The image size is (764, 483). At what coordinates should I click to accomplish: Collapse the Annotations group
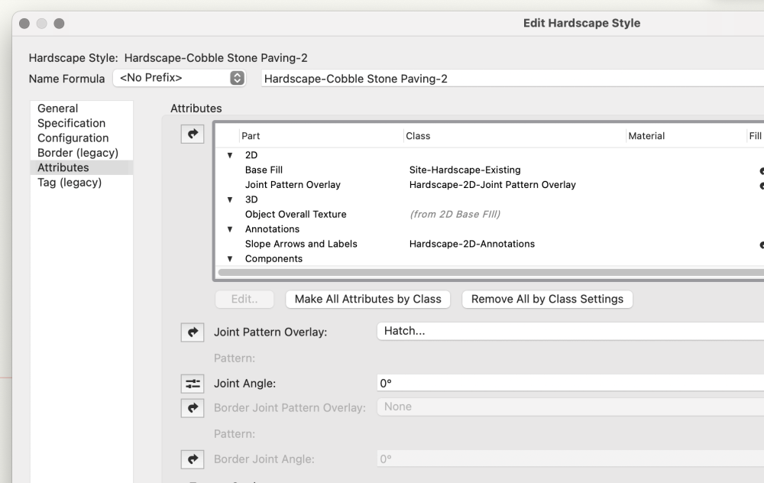tap(229, 229)
